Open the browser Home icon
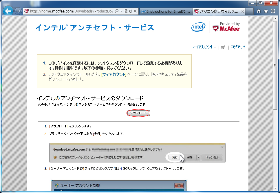The height and width of the screenshot is (193, 280). pos(259,11)
